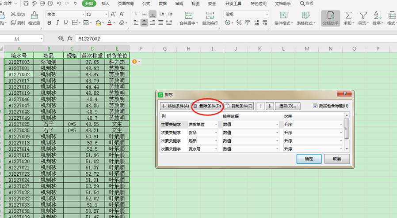Screen dimensions: 397x218
Task: Click center horizontal alignment icon
Action: (144, 23)
